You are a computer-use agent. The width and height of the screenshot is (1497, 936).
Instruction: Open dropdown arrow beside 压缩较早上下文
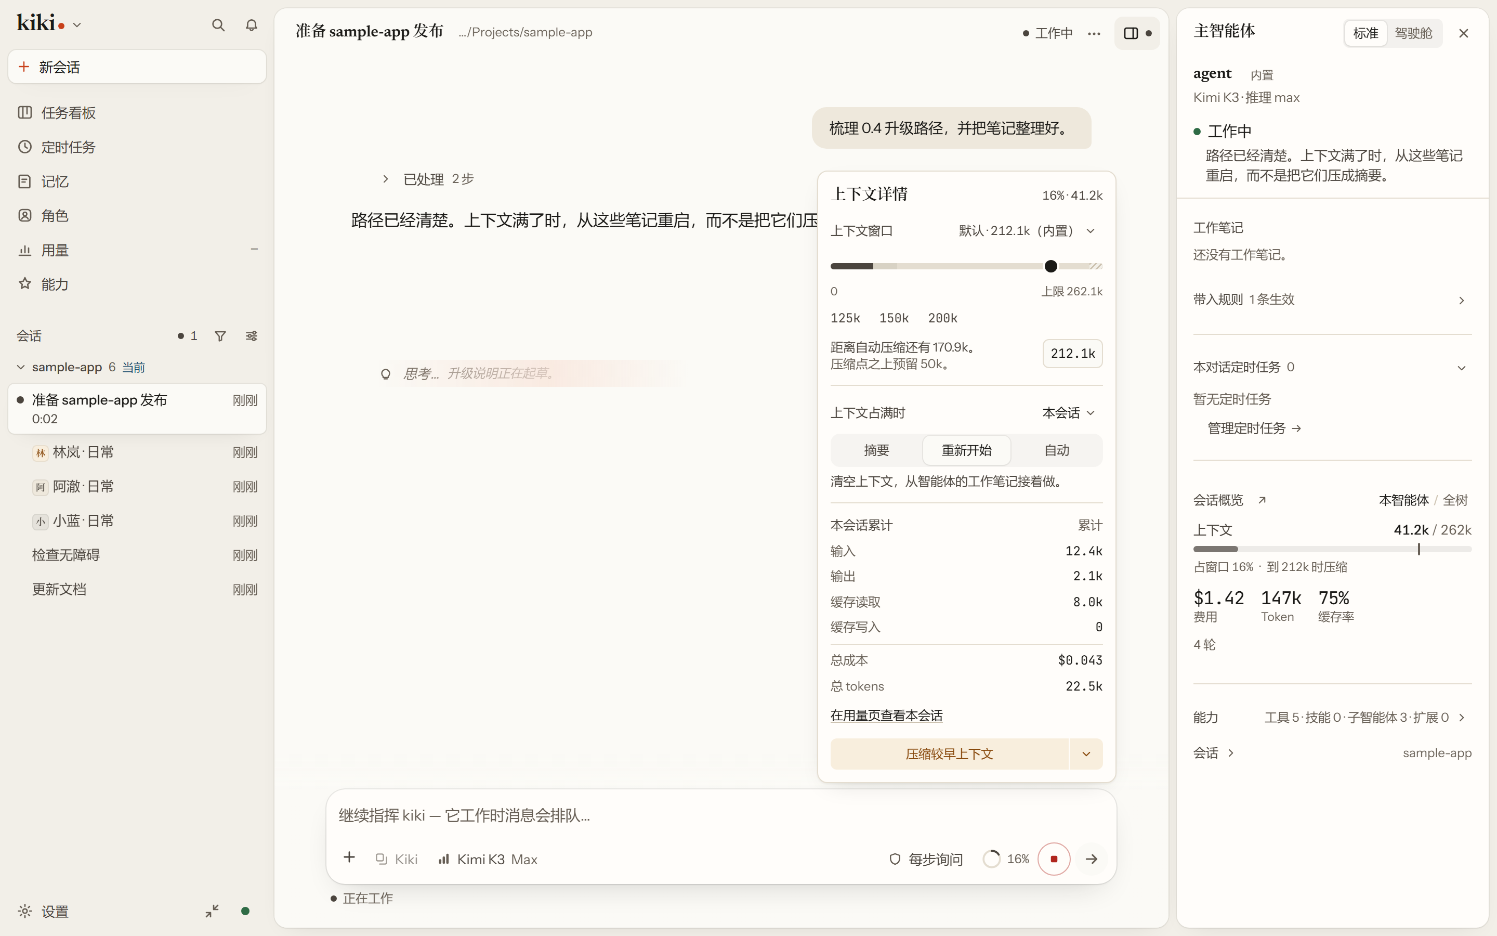tap(1086, 754)
